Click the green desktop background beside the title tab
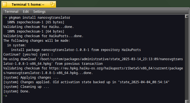 [121, 4]
